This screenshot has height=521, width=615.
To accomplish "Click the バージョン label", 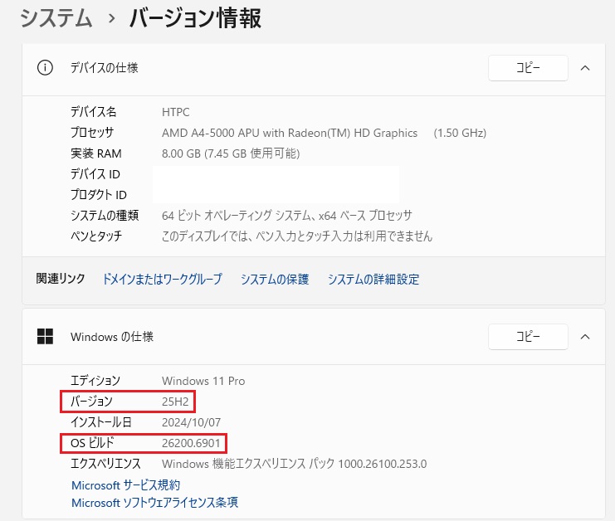I will pos(91,402).
